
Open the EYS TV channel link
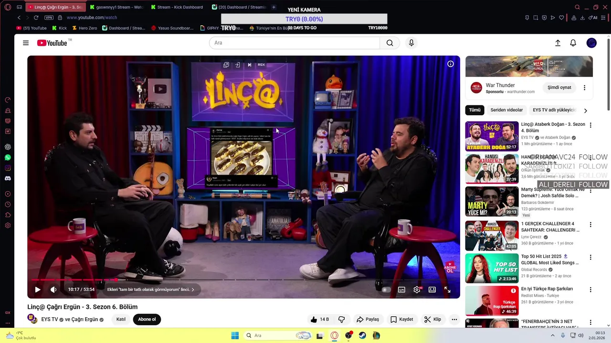[50, 319]
